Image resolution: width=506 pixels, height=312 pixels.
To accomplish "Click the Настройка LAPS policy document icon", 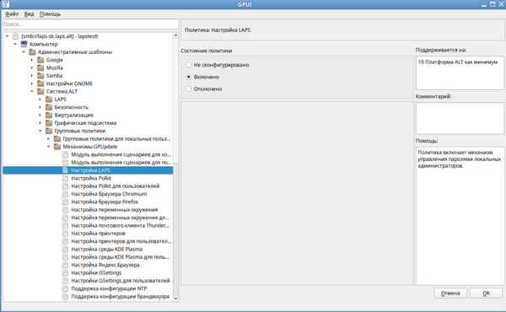I will [x=65, y=170].
